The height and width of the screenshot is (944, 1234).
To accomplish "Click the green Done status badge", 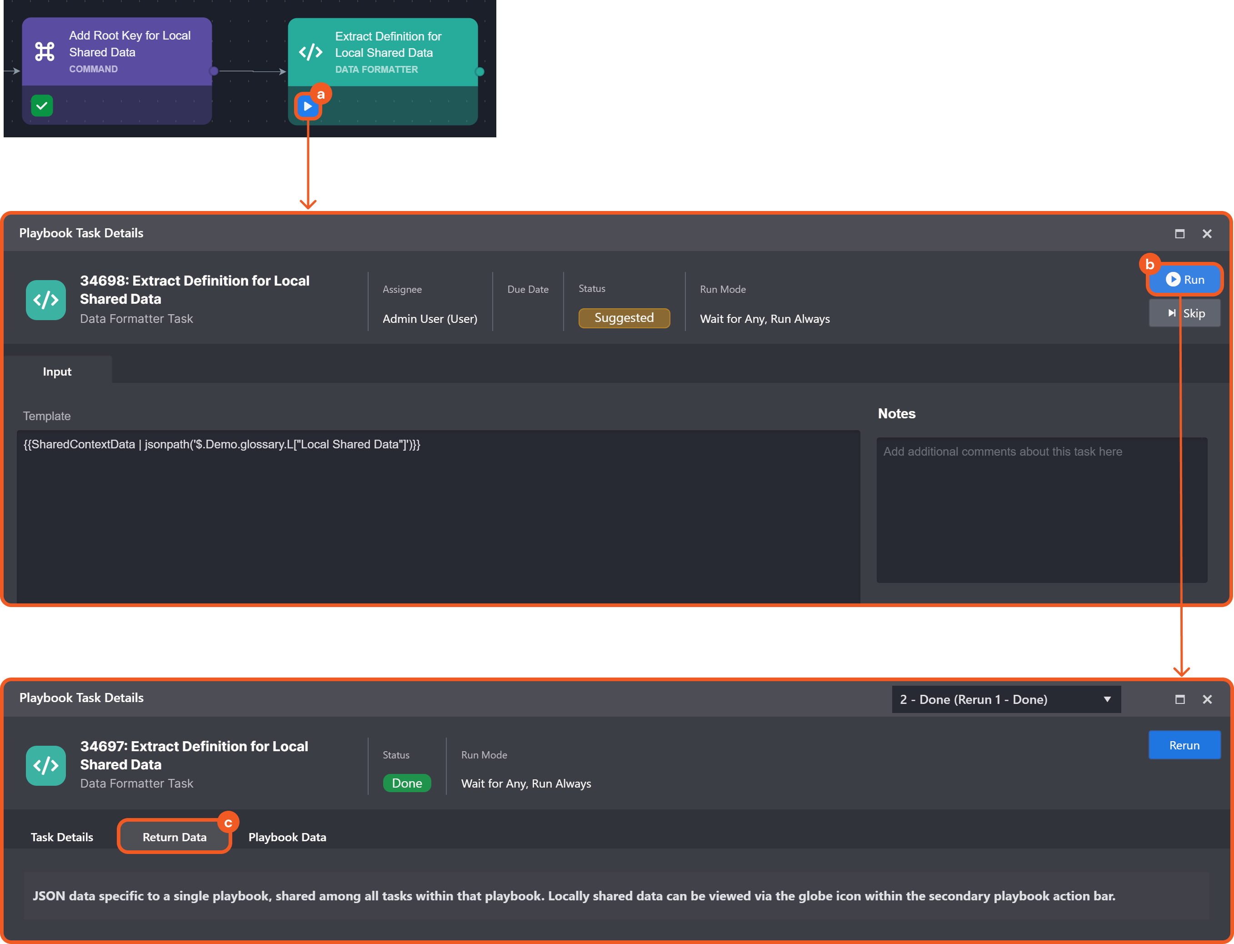I will 407,783.
